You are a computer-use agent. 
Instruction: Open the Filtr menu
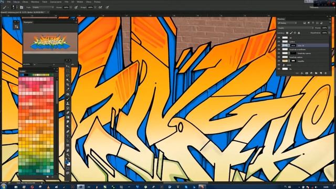click(x=67, y=2)
